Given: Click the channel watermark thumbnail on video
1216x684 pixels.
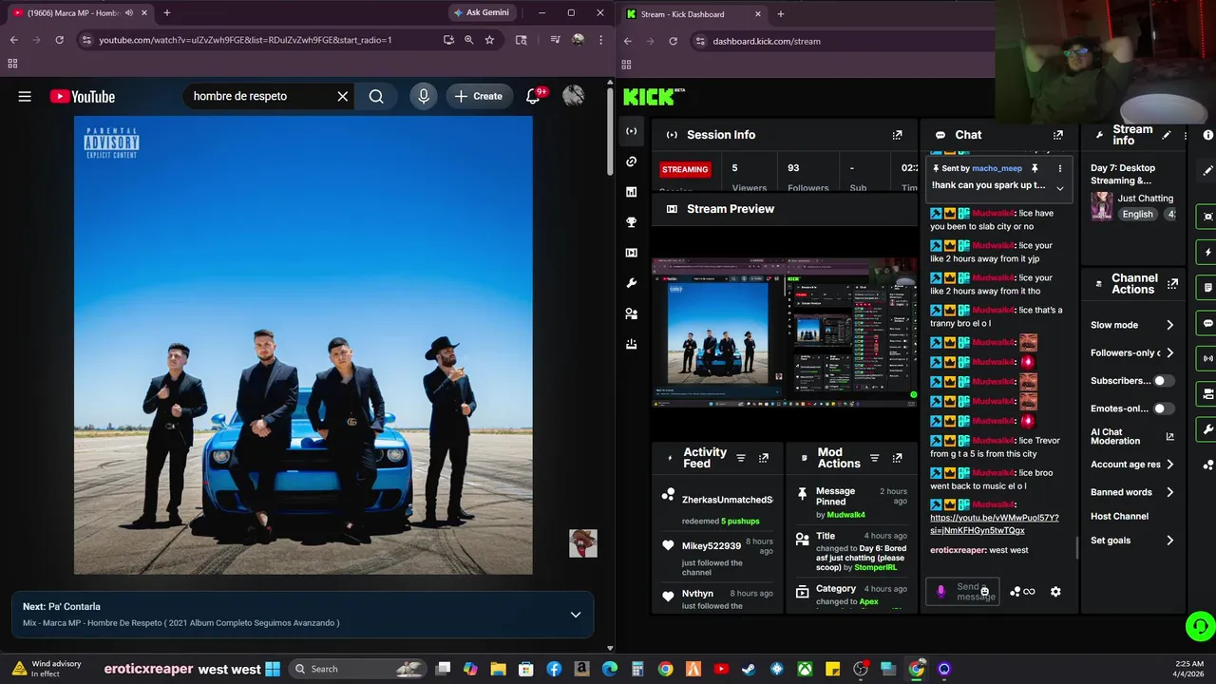Looking at the screenshot, I should [x=582, y=543].
